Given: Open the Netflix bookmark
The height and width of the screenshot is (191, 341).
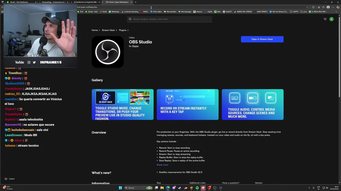Looking at the screenshot, I should point(144,12).
